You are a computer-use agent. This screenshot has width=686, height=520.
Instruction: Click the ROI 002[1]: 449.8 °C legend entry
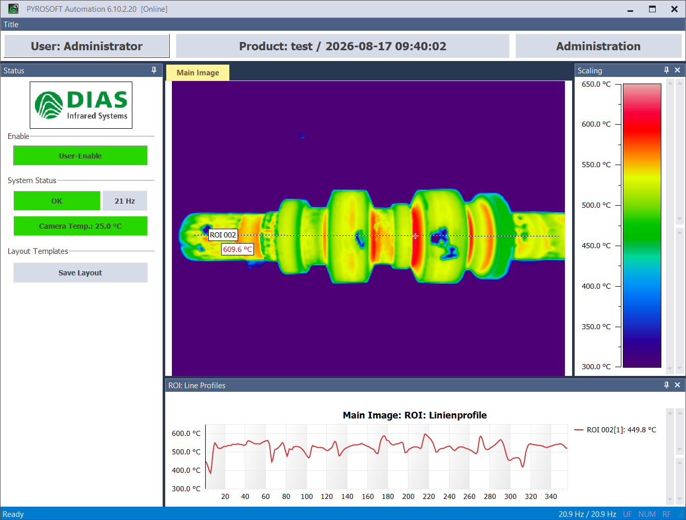(x=615, y=430)
